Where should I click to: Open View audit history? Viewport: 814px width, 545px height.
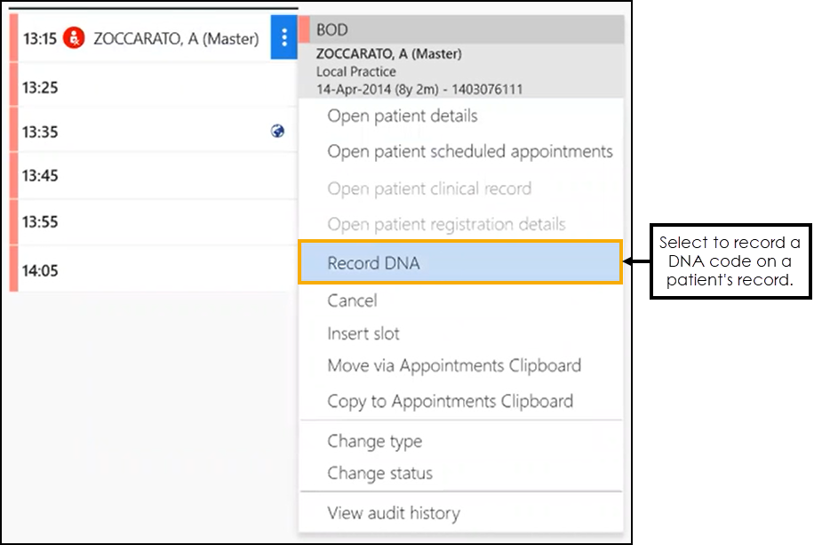pyautogui.click(x=393, y=513)
